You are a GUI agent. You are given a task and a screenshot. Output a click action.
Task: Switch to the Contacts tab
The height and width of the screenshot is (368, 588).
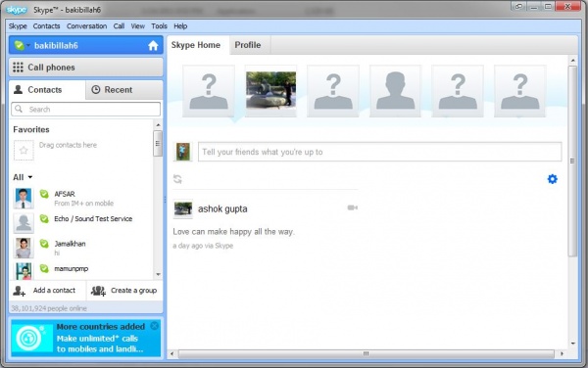[x=47, y=90]
